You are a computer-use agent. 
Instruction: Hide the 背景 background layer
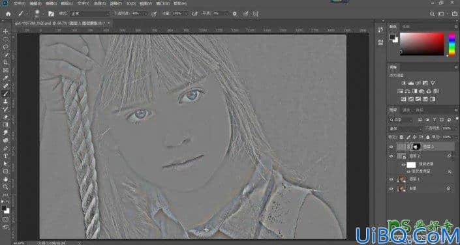click(x=391, y=189)
